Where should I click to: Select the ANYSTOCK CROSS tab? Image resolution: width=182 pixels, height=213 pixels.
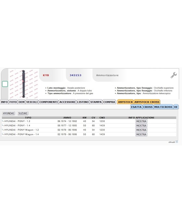tap(147, 102)
